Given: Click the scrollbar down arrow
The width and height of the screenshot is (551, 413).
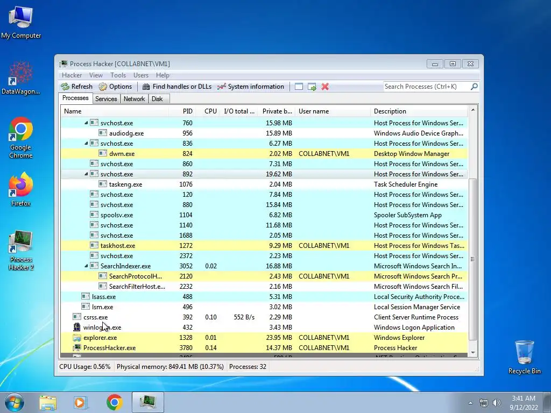Looking at the screenshot, I should click(x=472, y=353).
